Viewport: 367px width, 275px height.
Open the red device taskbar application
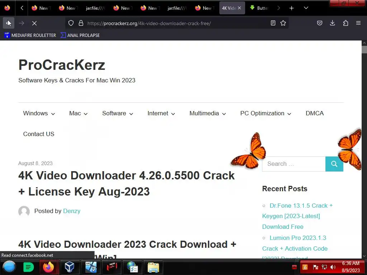click(x=112, y=267)
